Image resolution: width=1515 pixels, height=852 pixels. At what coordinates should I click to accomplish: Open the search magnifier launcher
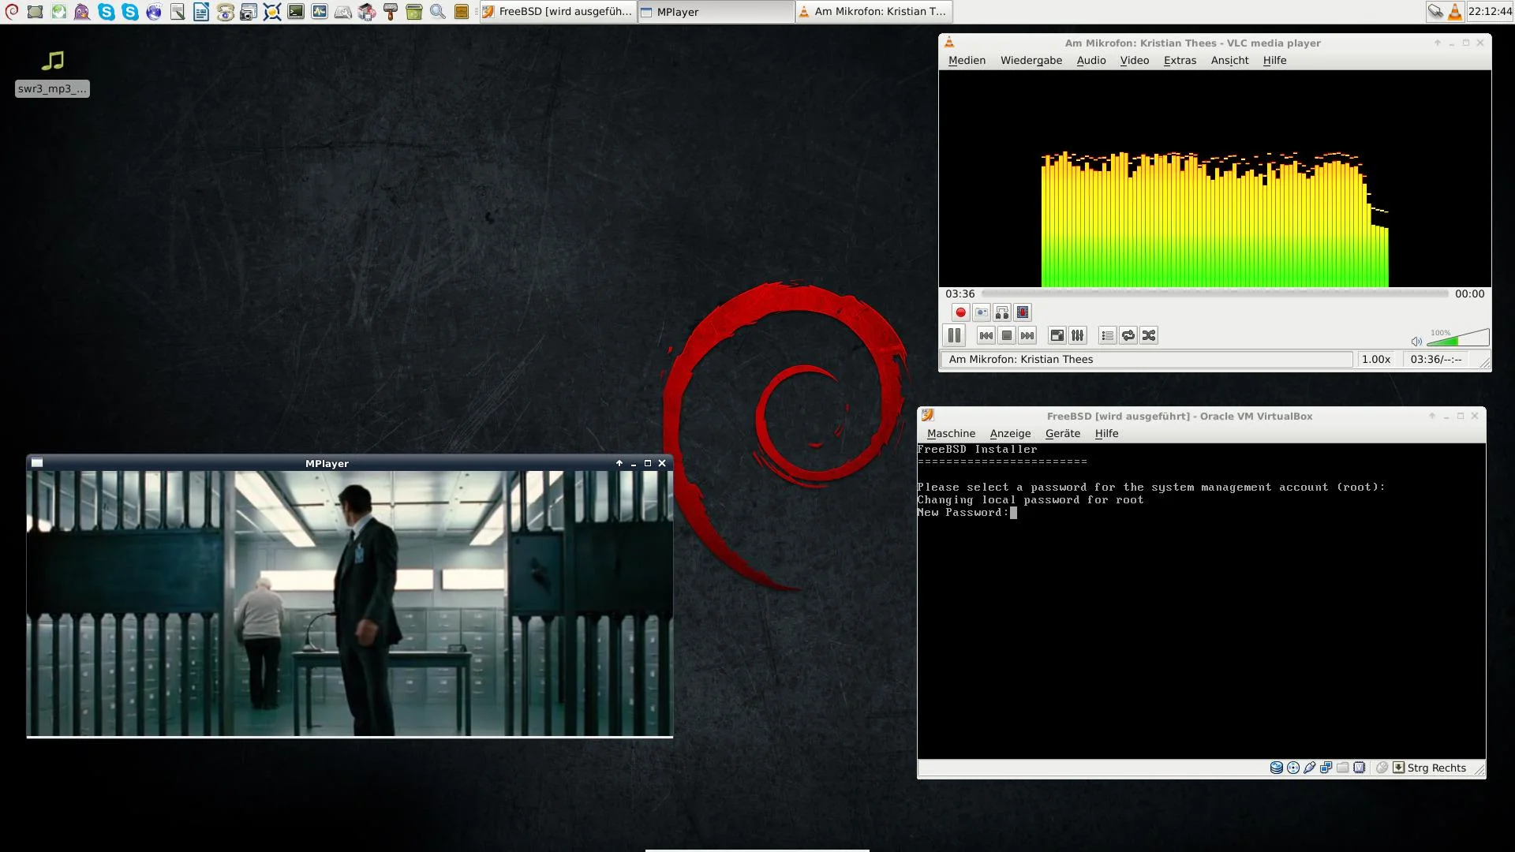tap(438, 12)
